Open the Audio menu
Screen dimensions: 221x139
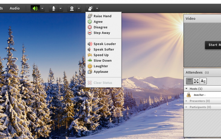point(15,8)
